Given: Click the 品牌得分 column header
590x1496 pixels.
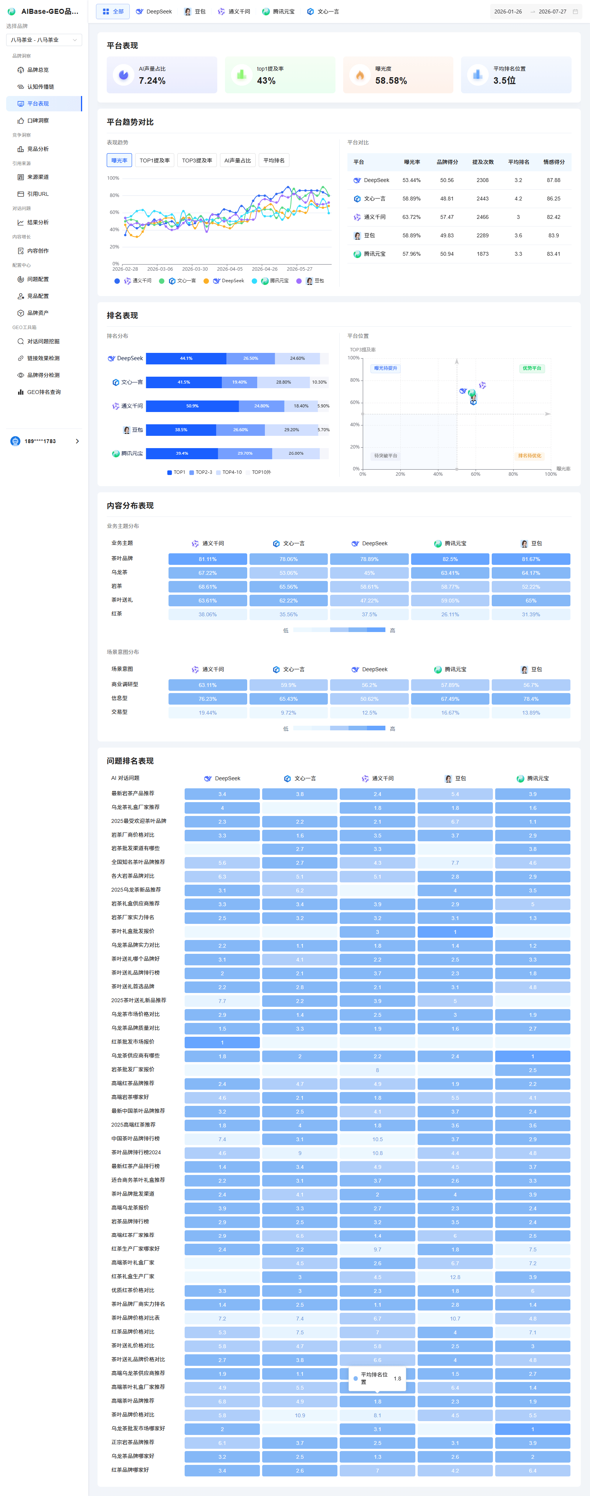Looking at the screenshot, I should (447, 162).
